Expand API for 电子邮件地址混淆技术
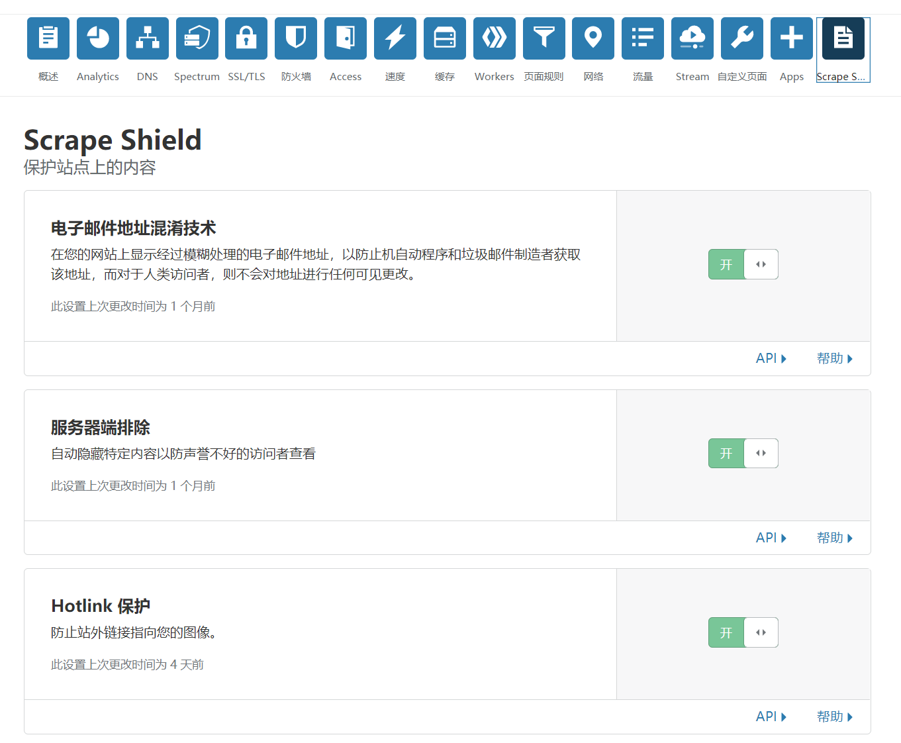901x743 pixels. 771,358
